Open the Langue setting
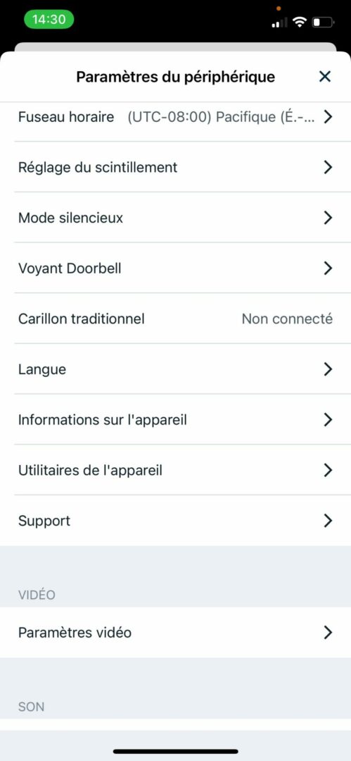 [176, 369]
